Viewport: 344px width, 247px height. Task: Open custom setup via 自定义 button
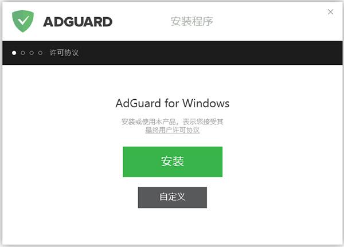173,197
